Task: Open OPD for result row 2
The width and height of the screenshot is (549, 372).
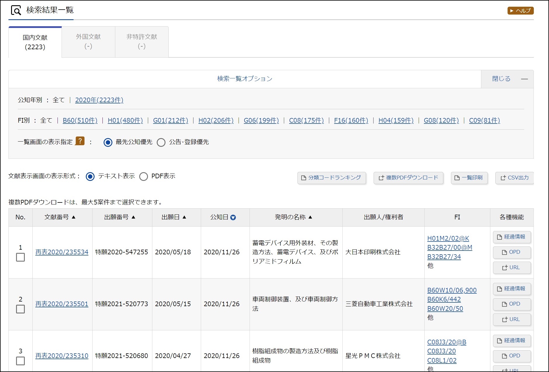Action: [512, 304]
